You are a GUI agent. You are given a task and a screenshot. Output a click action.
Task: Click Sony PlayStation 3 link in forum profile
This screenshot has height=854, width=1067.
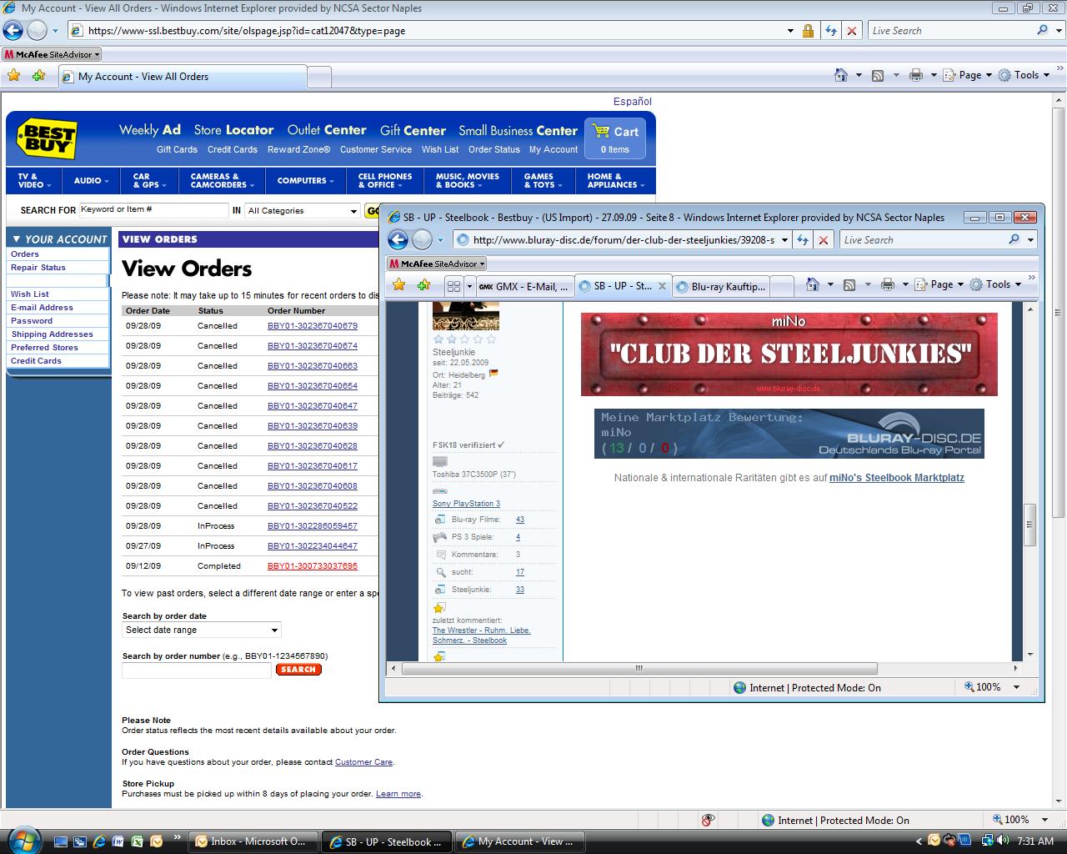click(466, 504)
